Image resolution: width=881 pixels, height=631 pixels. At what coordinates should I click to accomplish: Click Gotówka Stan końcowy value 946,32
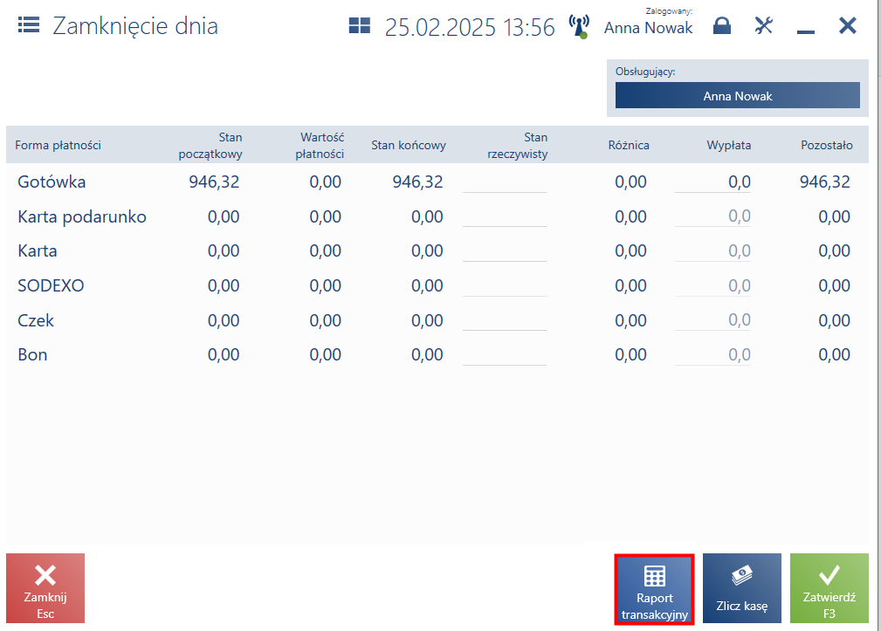(x=417, y=182)
